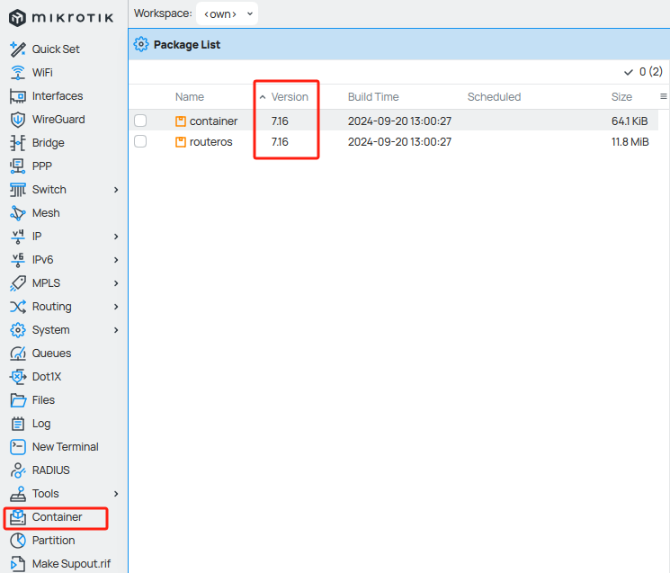Click the Mesh icon in sidebar
The image size is (670, 573).
(x=17, y=213)
